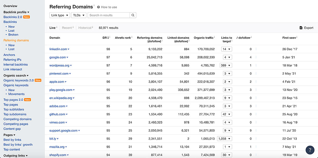Switch to the Historical tab
The image size is (318, 158).
click(85, 28)
